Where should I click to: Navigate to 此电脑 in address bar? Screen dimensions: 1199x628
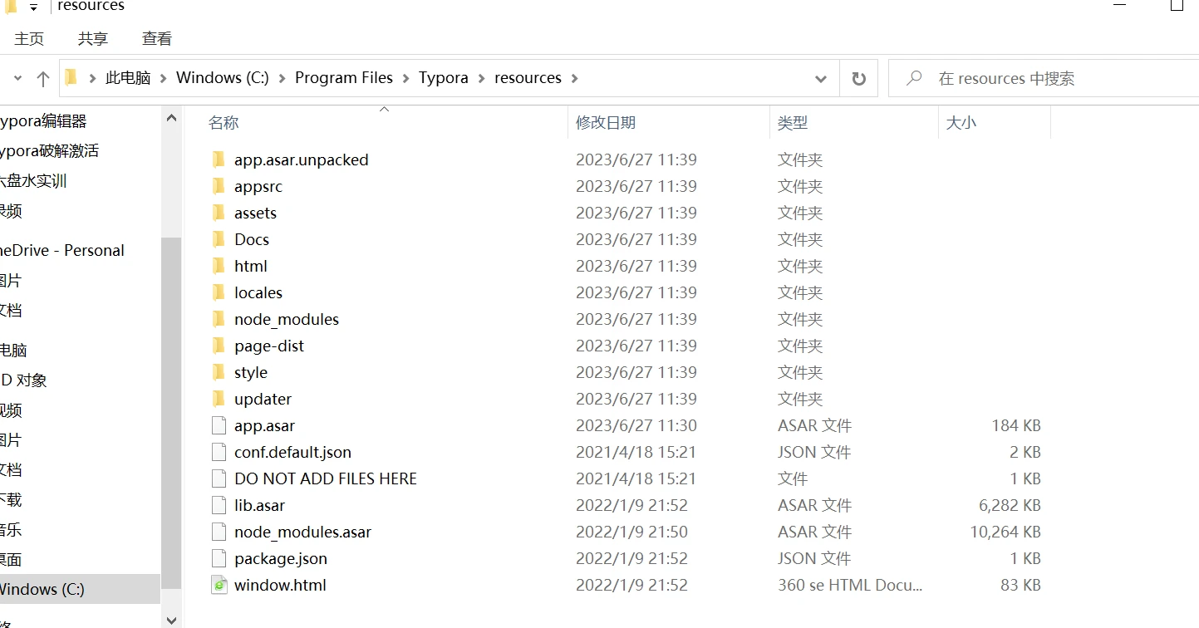[128, 78]
